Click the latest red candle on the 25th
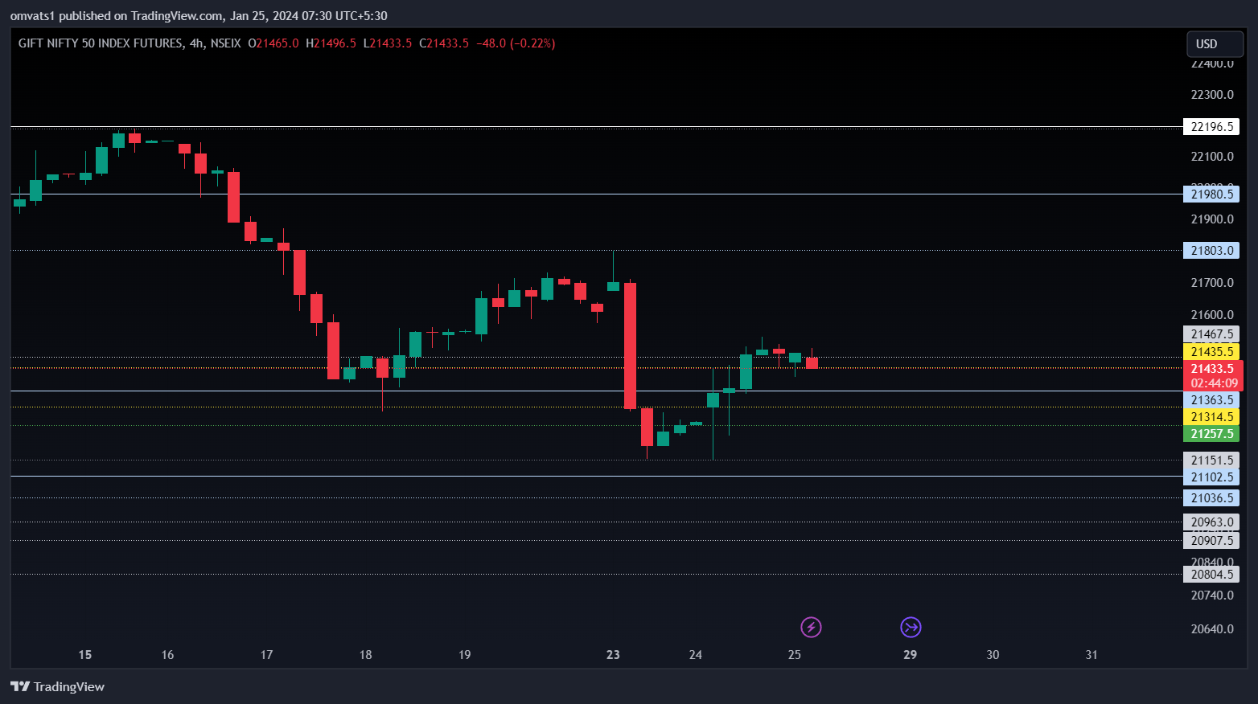 tap(812, 363)
